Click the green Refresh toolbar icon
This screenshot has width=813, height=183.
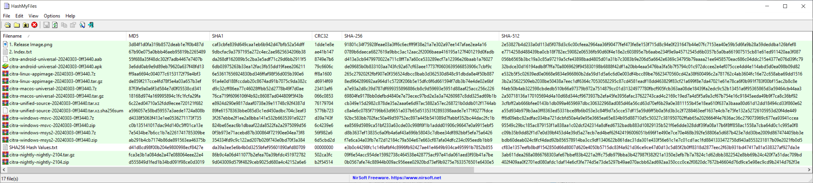55,25
